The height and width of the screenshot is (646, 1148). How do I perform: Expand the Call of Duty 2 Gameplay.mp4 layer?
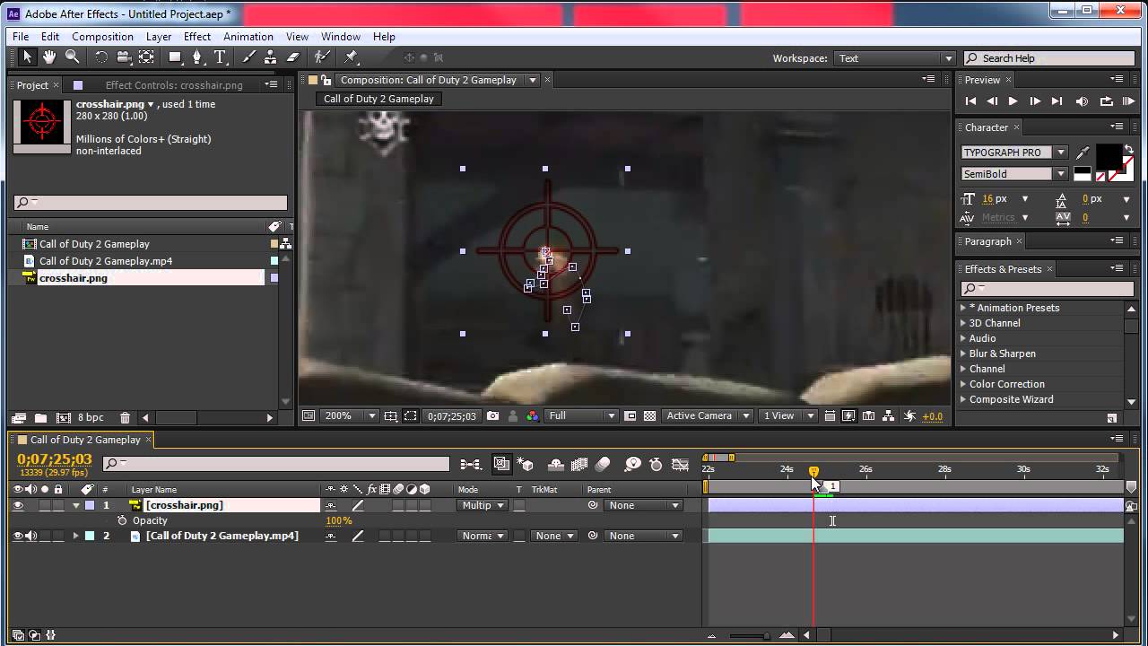(x=75, y=536)
